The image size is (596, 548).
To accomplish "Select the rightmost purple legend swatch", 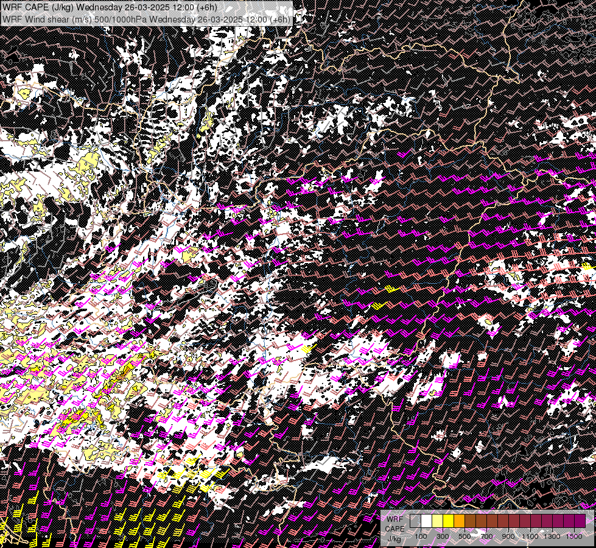I will [580, 521].
